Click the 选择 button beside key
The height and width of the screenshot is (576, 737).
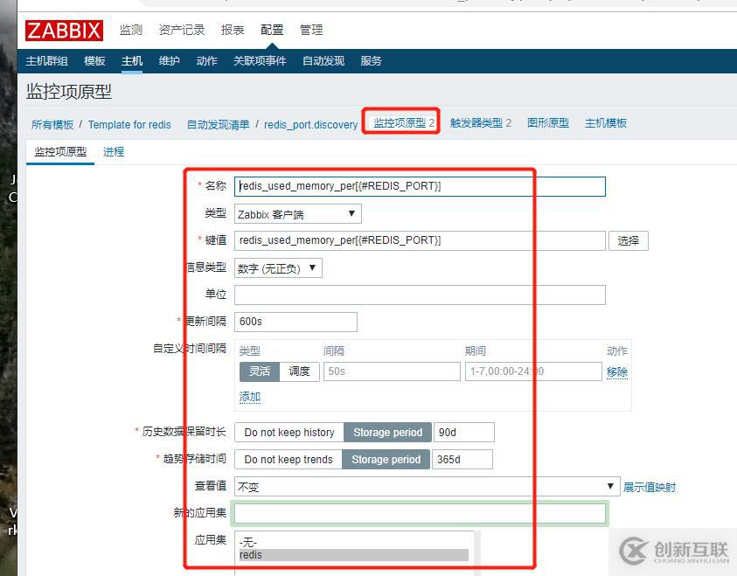(629, 241)
